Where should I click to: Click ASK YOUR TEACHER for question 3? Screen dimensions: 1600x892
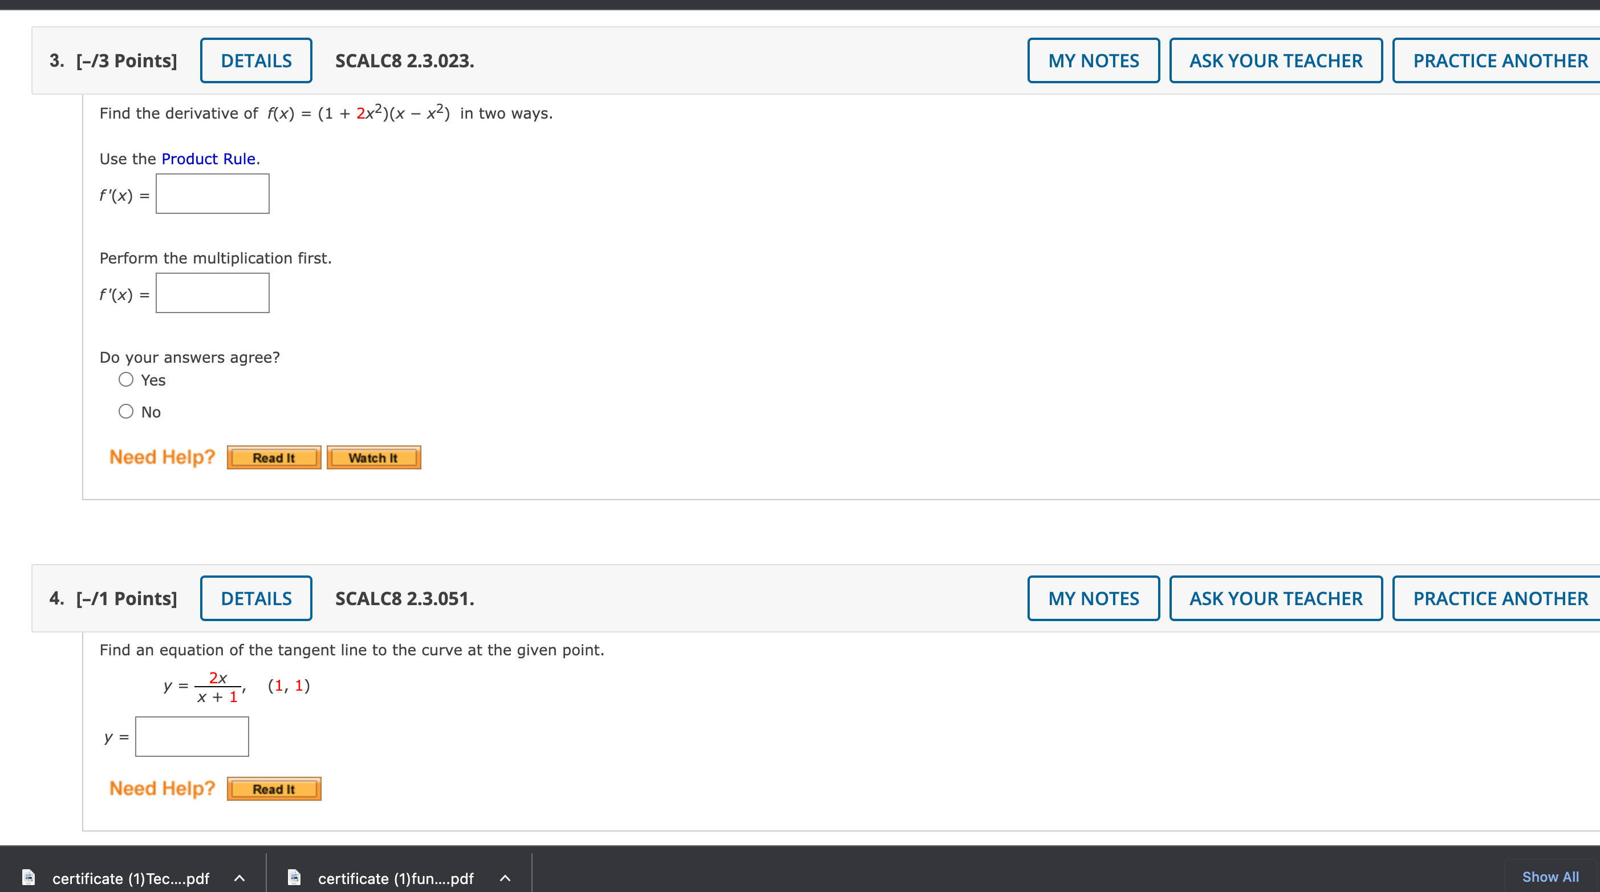pyautogui.click(x=1275, y=60)
